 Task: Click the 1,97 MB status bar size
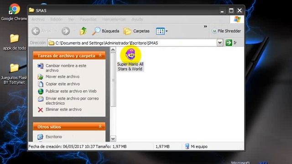click(162, 147)
